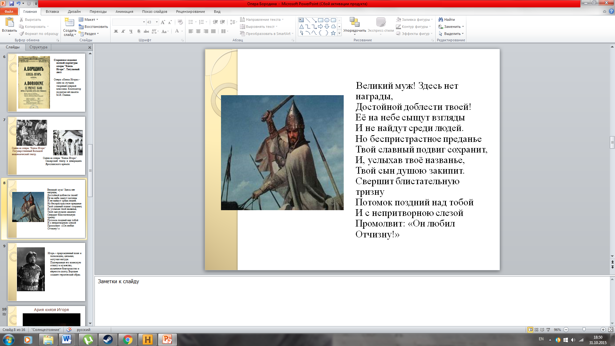This screenshot has width=615, height=346.
Task: Click the Упорядочить arrange icon
Action: click(354, 22)
